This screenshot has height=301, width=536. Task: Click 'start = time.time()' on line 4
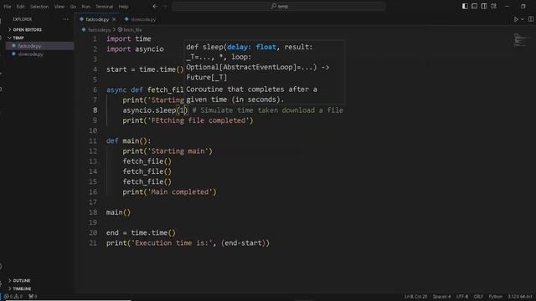(x=145, y=69)
